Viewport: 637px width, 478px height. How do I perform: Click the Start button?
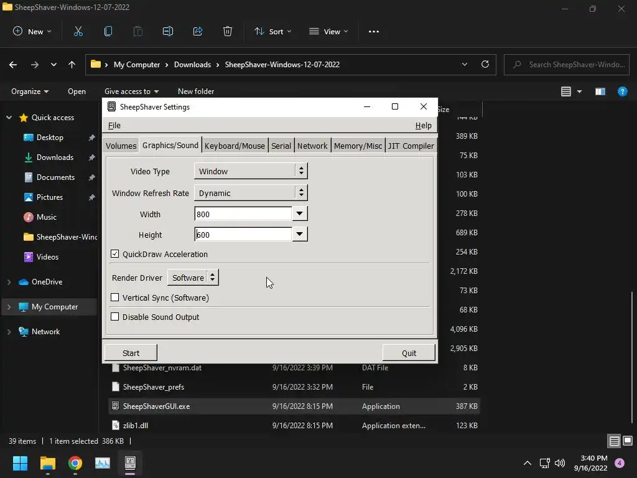pyautogui.click(x=131, y=353)
